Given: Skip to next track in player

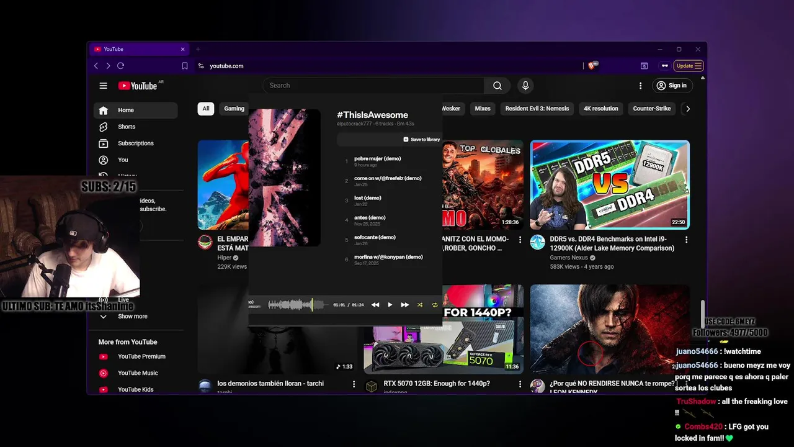Looking at the screenshot, I should click(404, 305).
